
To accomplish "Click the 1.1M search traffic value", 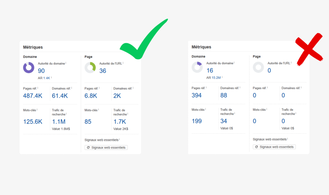I will pyautogui.click(x=59, y=122).
